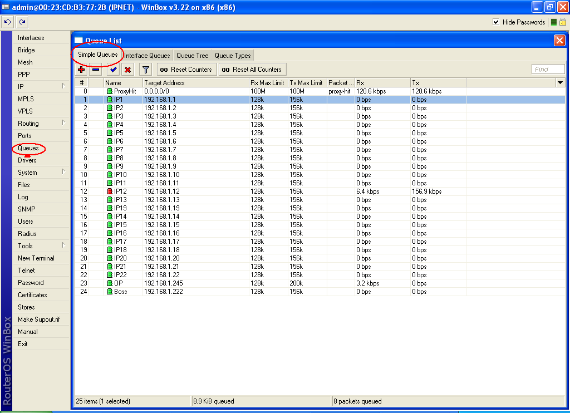Click the IP19 queue icon
The image size is (570, 413).
tap(110, 208)
